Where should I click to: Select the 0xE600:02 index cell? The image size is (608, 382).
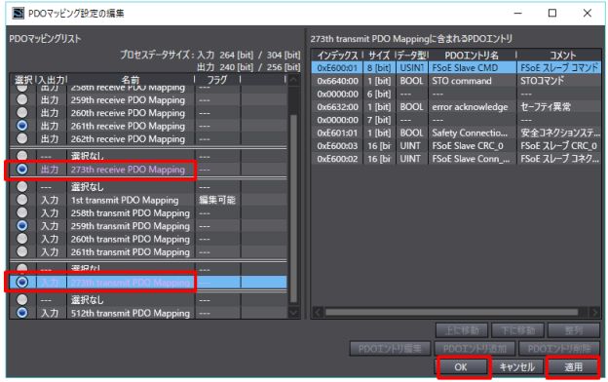[337, 159]
